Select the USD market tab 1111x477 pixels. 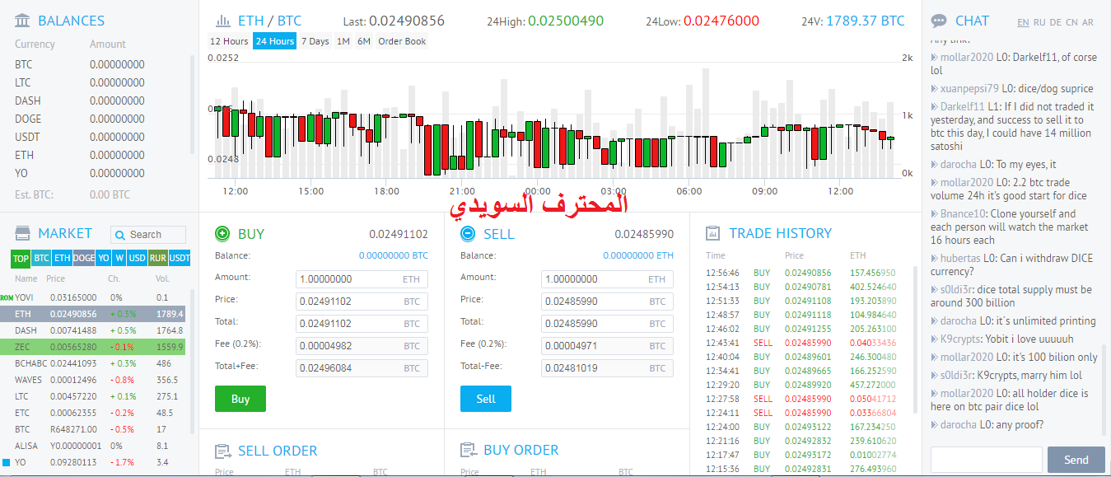point(138,259)
